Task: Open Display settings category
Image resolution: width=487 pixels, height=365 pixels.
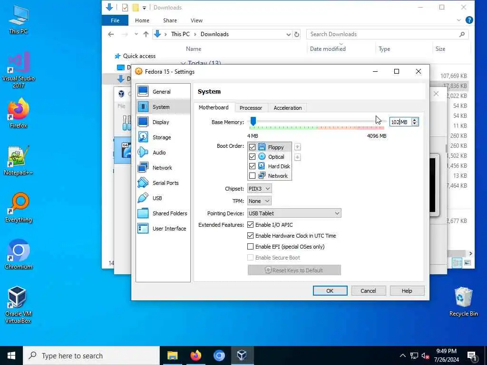Action: [x=163, y=122]
